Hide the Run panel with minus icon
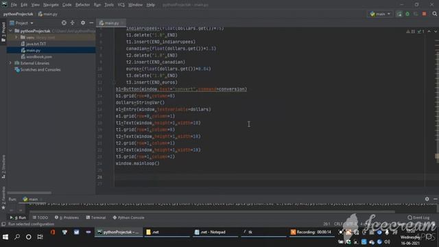The image size is (439, 247). pyautogui.click(x=436, y=199)
